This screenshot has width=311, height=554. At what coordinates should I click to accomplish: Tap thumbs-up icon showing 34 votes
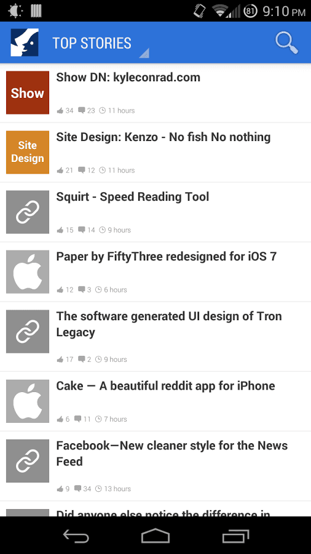pyautogui.click(x=60, y=111)
